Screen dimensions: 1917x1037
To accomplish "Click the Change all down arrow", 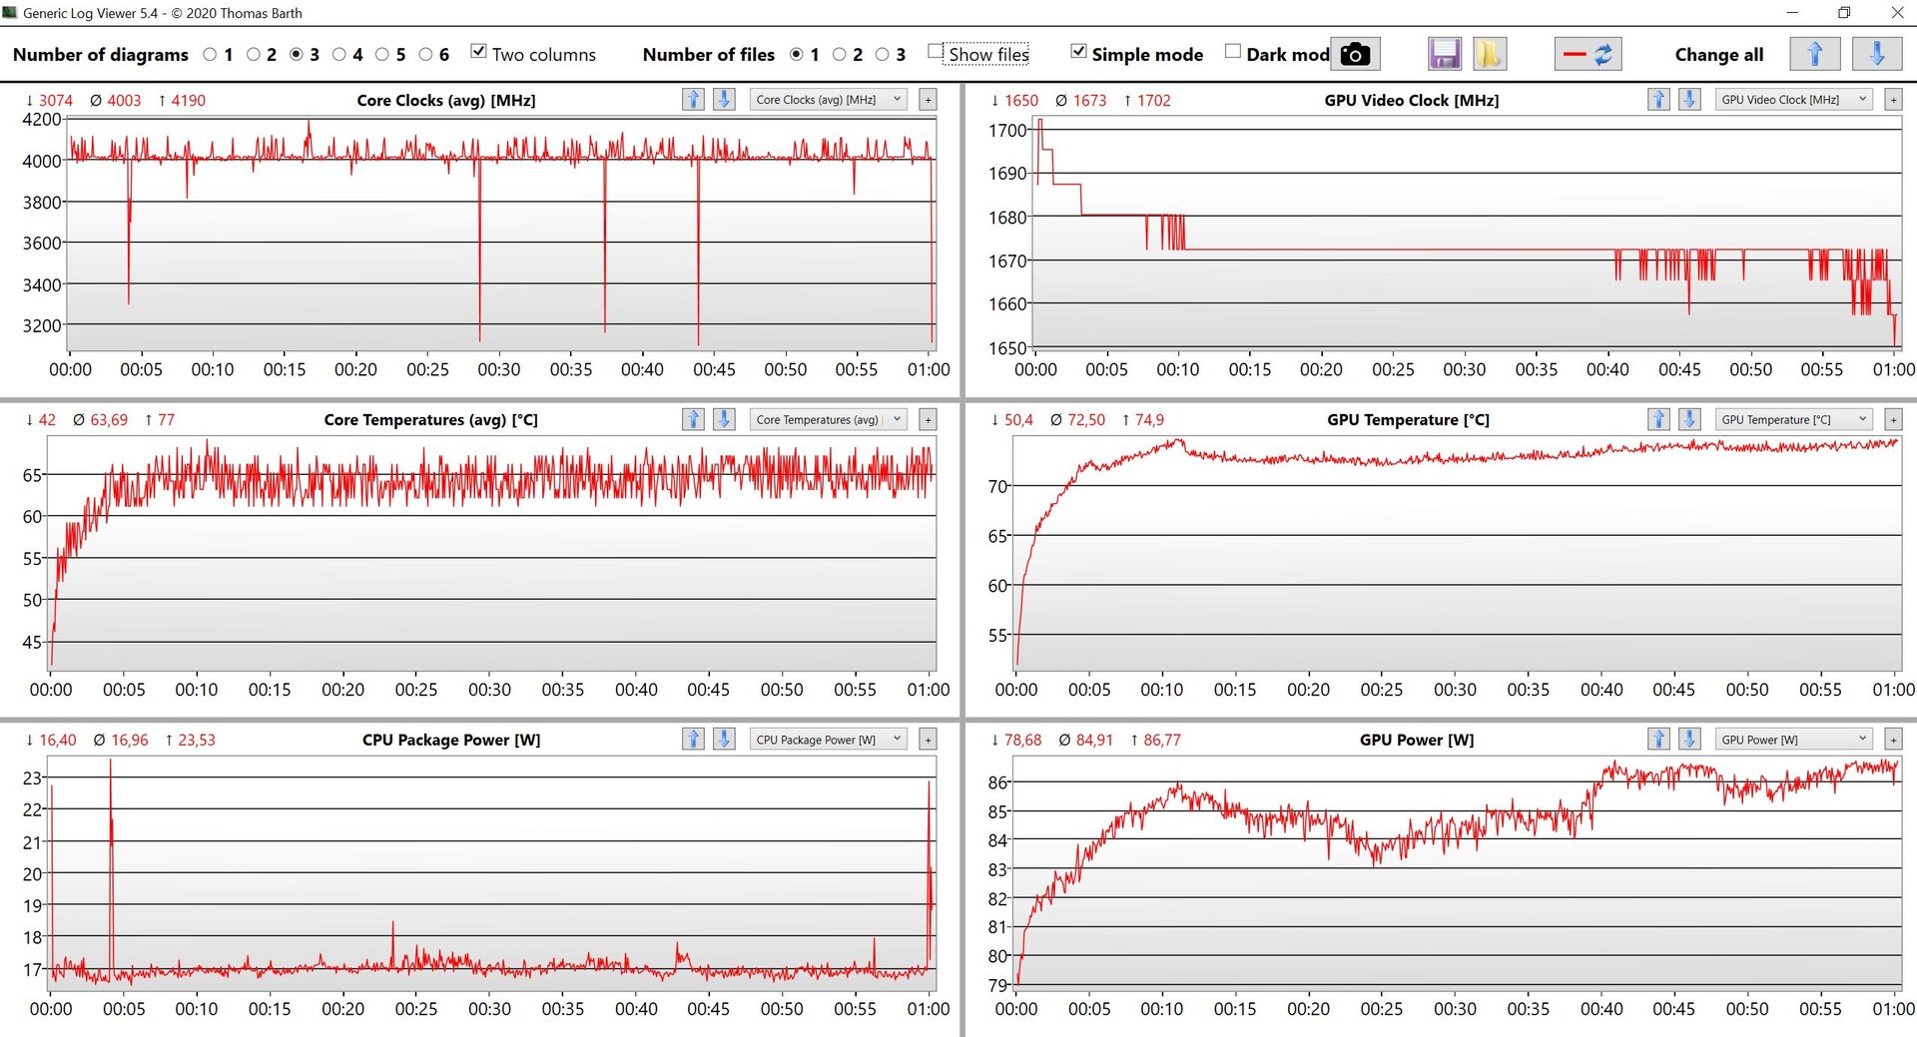I will [1876, 54].
